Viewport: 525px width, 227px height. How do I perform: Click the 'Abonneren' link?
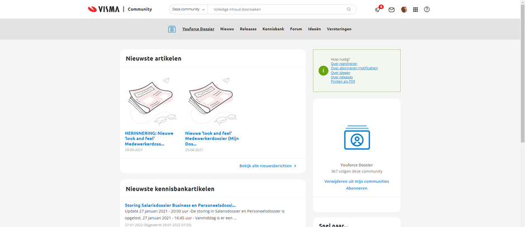pos(357,189)
